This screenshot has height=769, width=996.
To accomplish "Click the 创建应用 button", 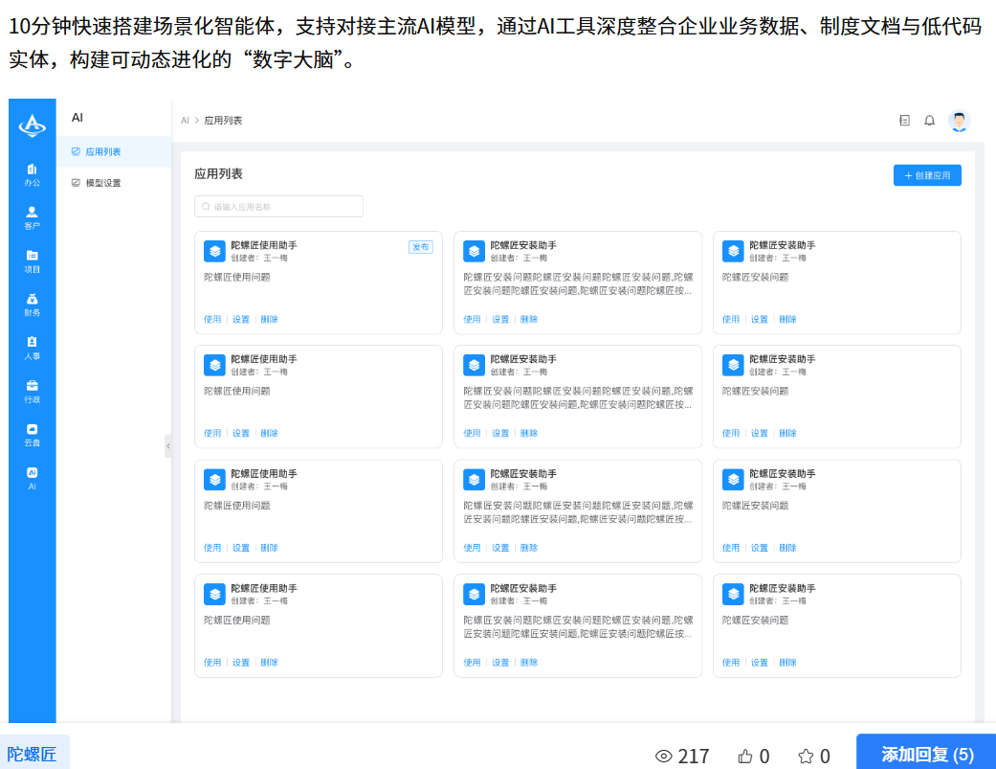I will pos(927,175).
